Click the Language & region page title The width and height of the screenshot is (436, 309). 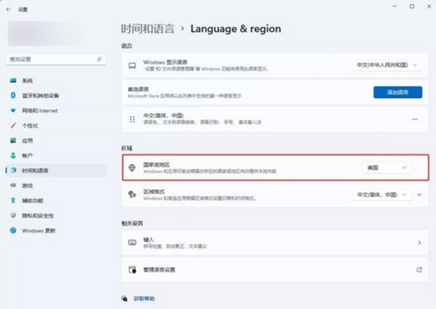click(x=235, y=29)
